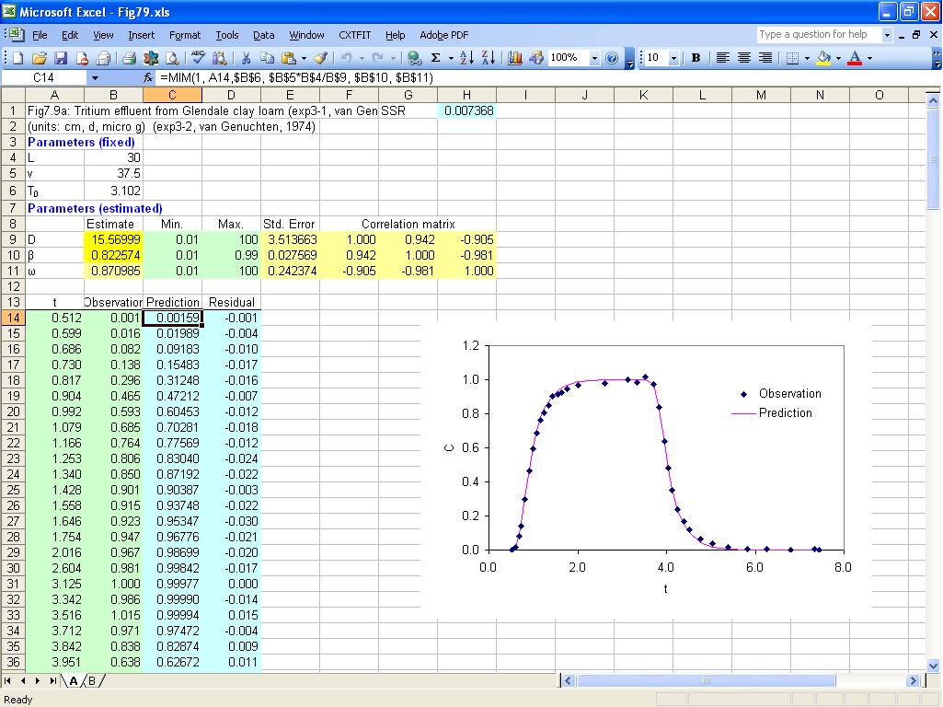
Task: Click the Format Painter brush
Action: 320,58
